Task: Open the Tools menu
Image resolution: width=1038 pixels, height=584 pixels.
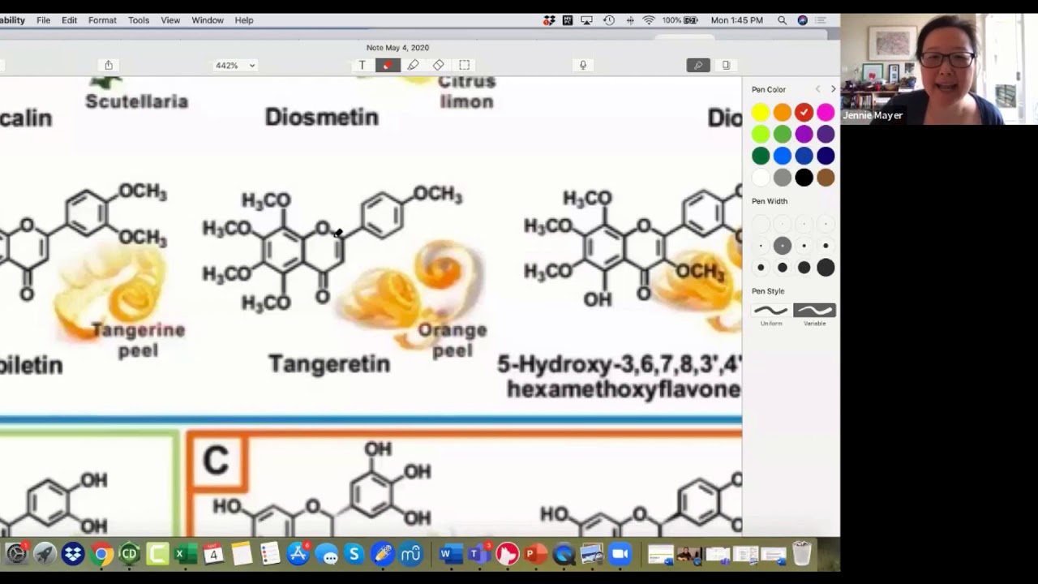Action: coord(139,20)
